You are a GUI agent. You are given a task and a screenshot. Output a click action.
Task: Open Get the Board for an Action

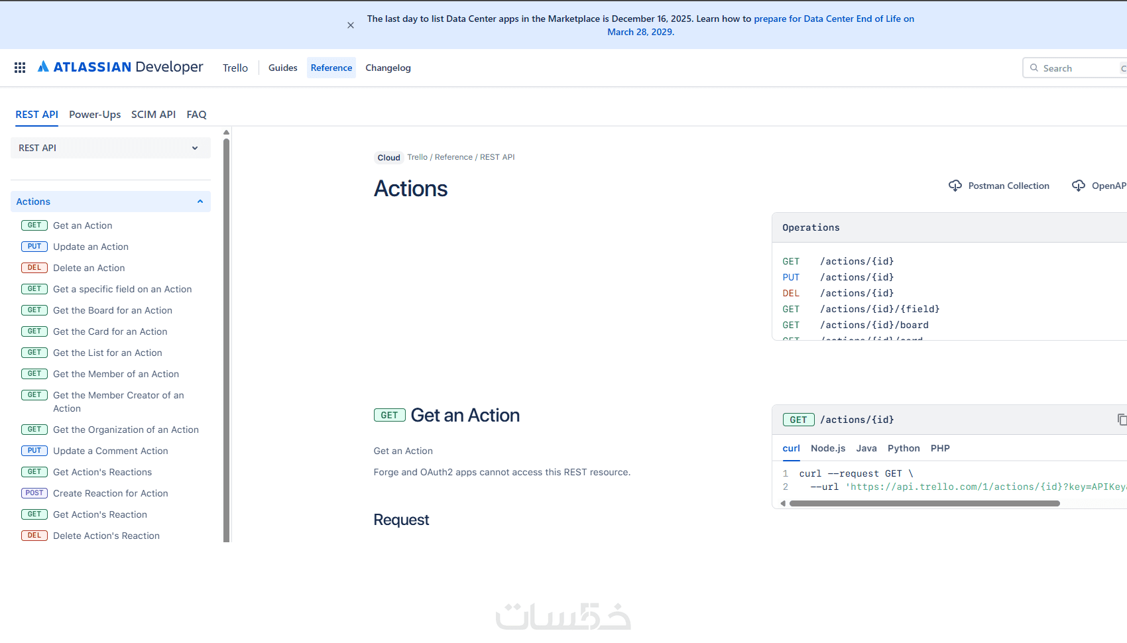pos(112,310)
